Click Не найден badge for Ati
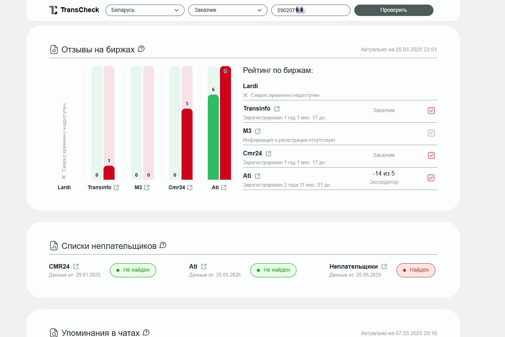Screen dimensions: 505x337 pyautogui.click(x=273, y=270)
